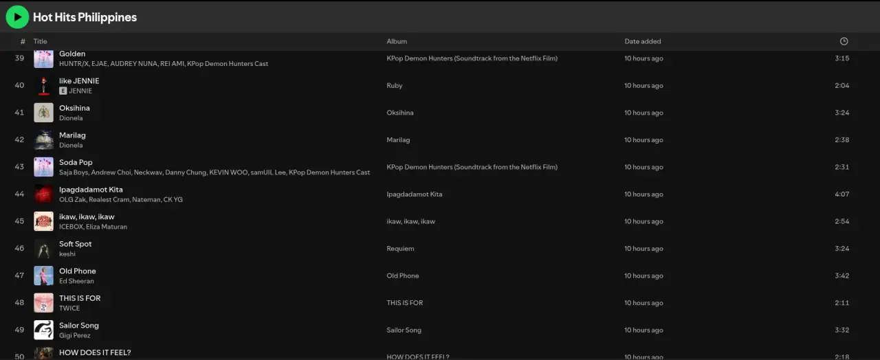
Task: Go to artist ICEBOX
Action: coord(71,227)
